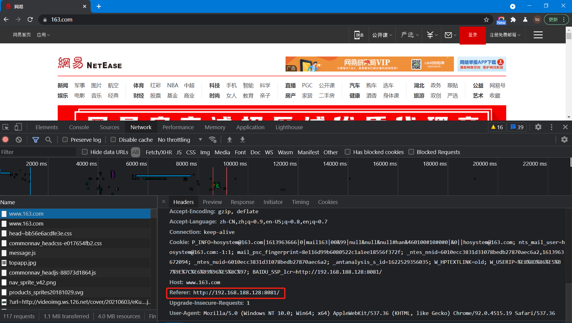The width and height of the screenshot is (572, 323).
Task: Click the 16 warnings badge
Action: 497,127
